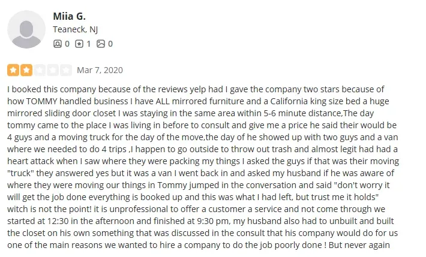
Task: Click the fourth empty rating star
Action: coord(53,70)
